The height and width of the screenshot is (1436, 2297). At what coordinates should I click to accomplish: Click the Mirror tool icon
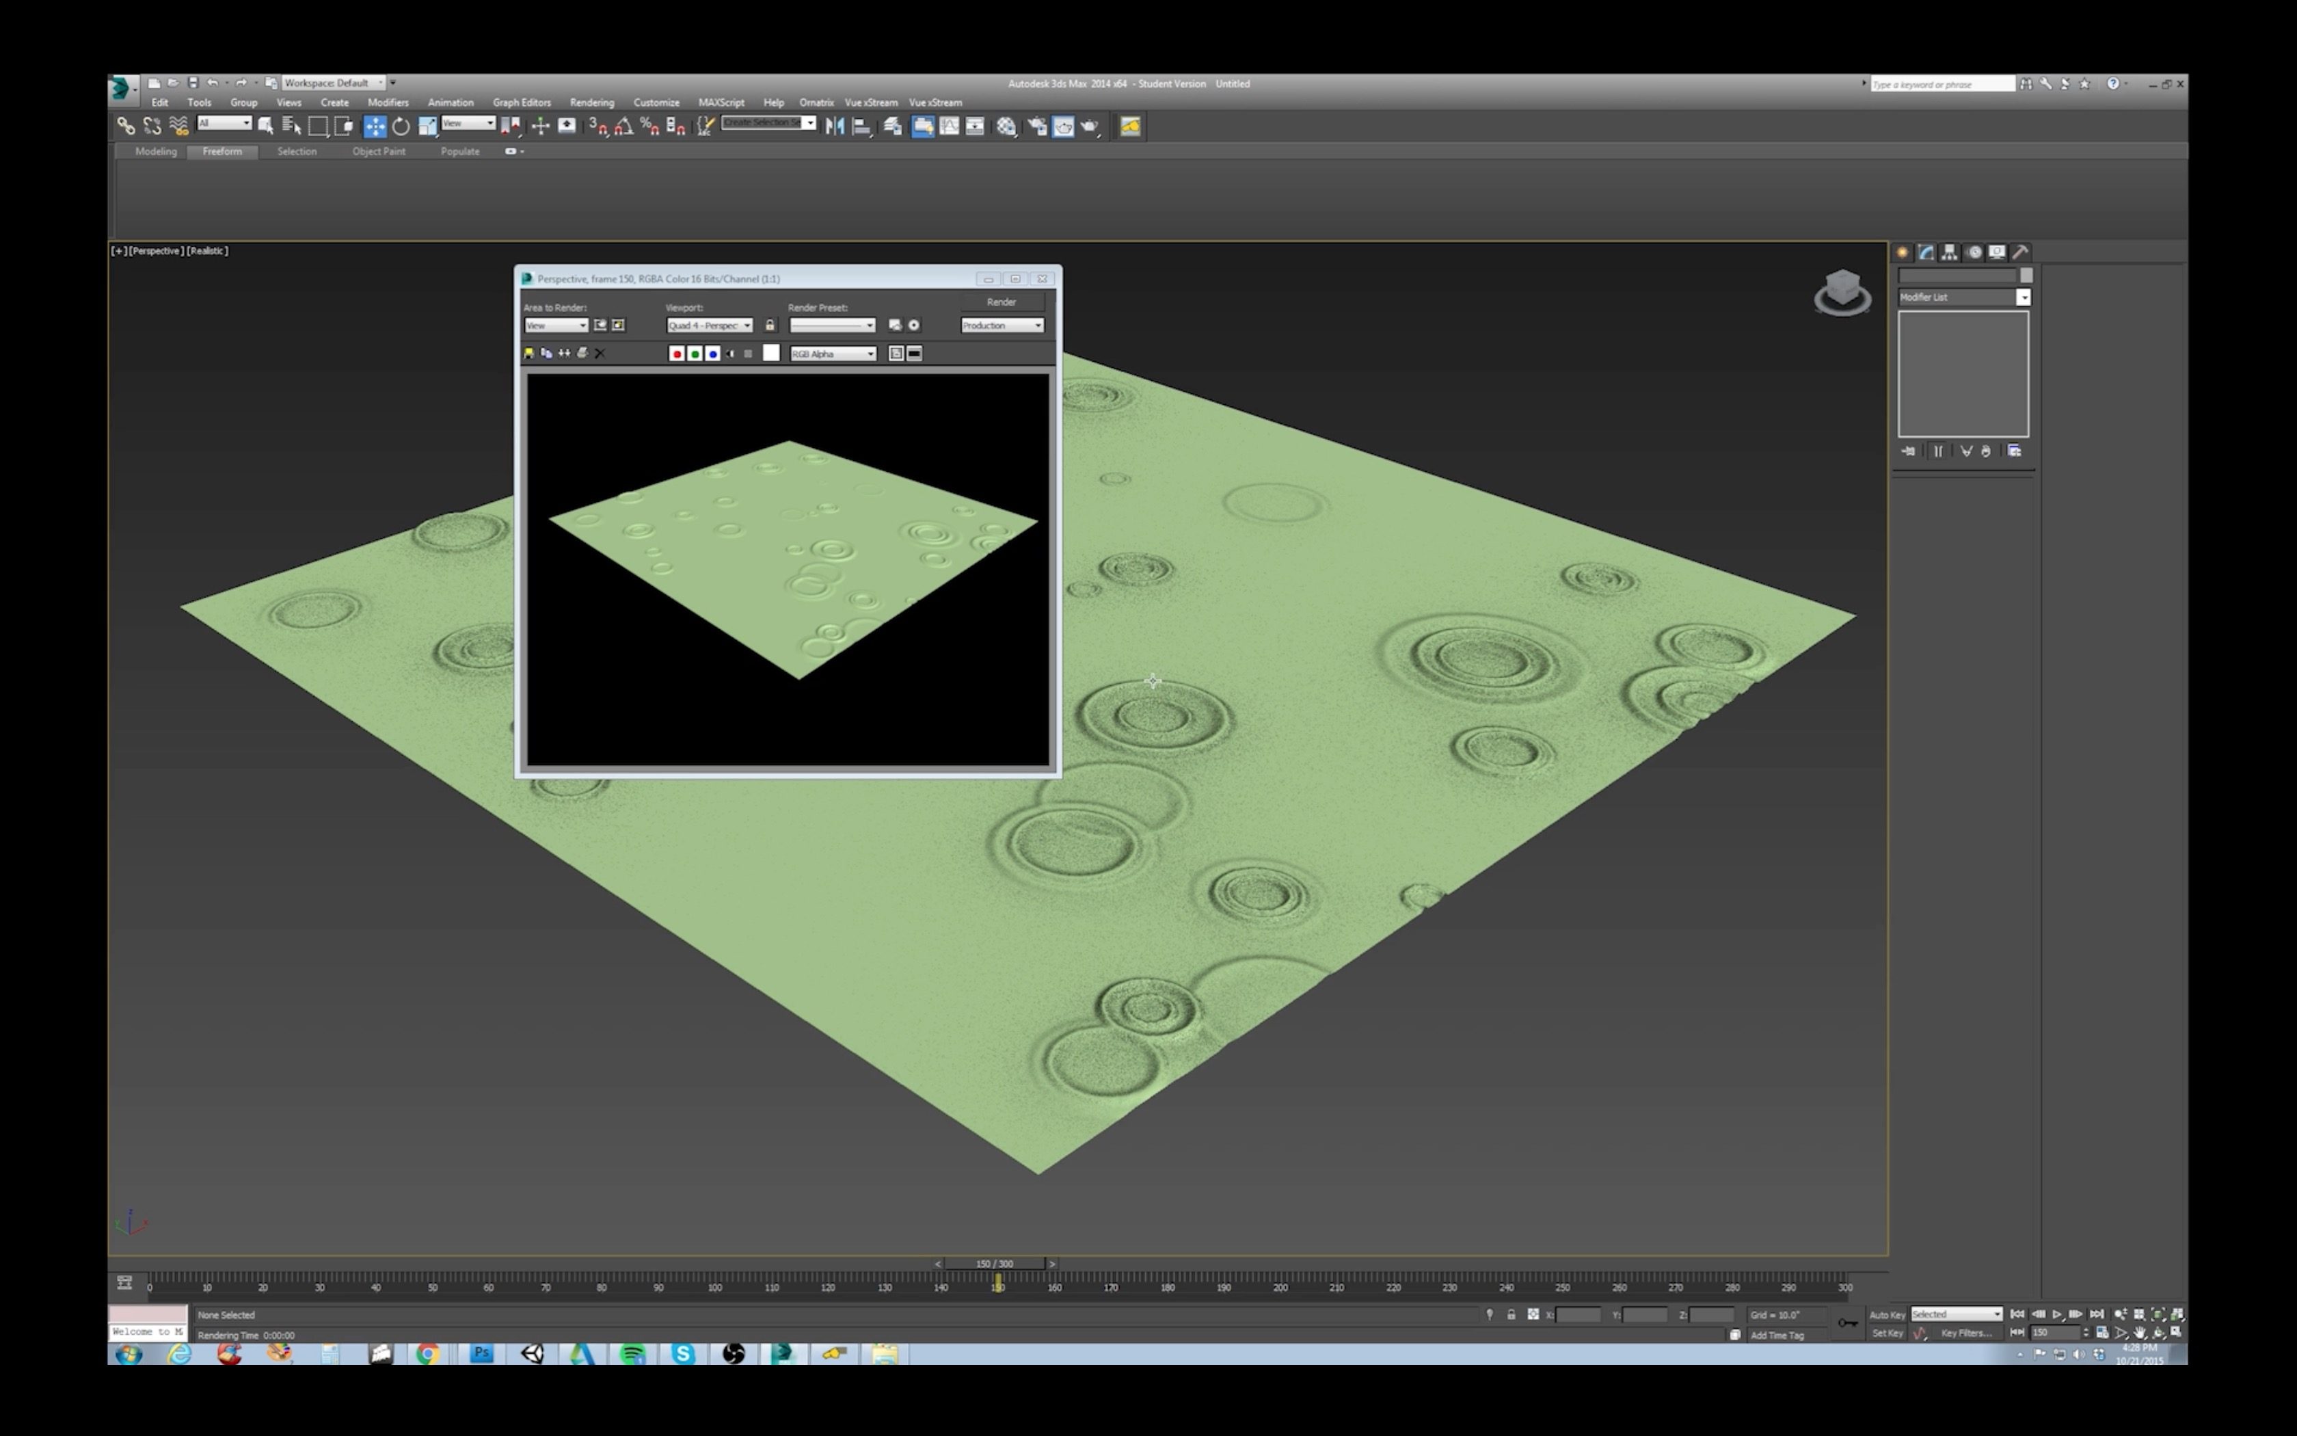tap(834, 125)
